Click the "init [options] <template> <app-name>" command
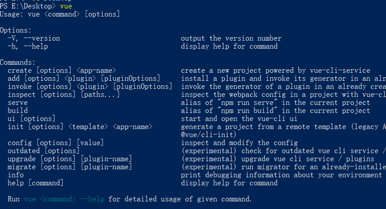The image size is (386, 209). [80, 127]
